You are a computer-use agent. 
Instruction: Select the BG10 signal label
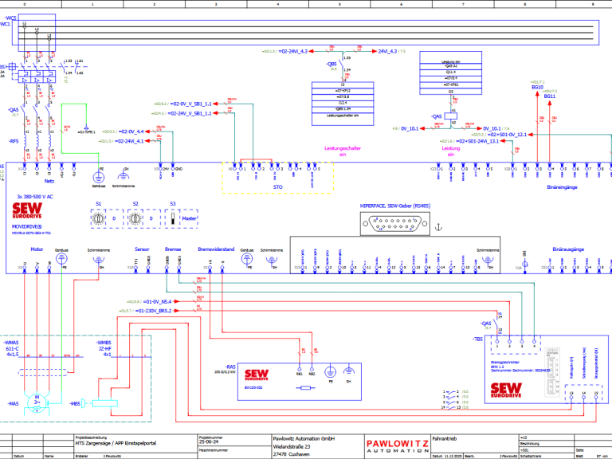pyautogui.click(x=538, y=87)
